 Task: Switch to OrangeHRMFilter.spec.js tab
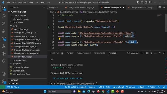pyautogui.click(x=141, y=8)
